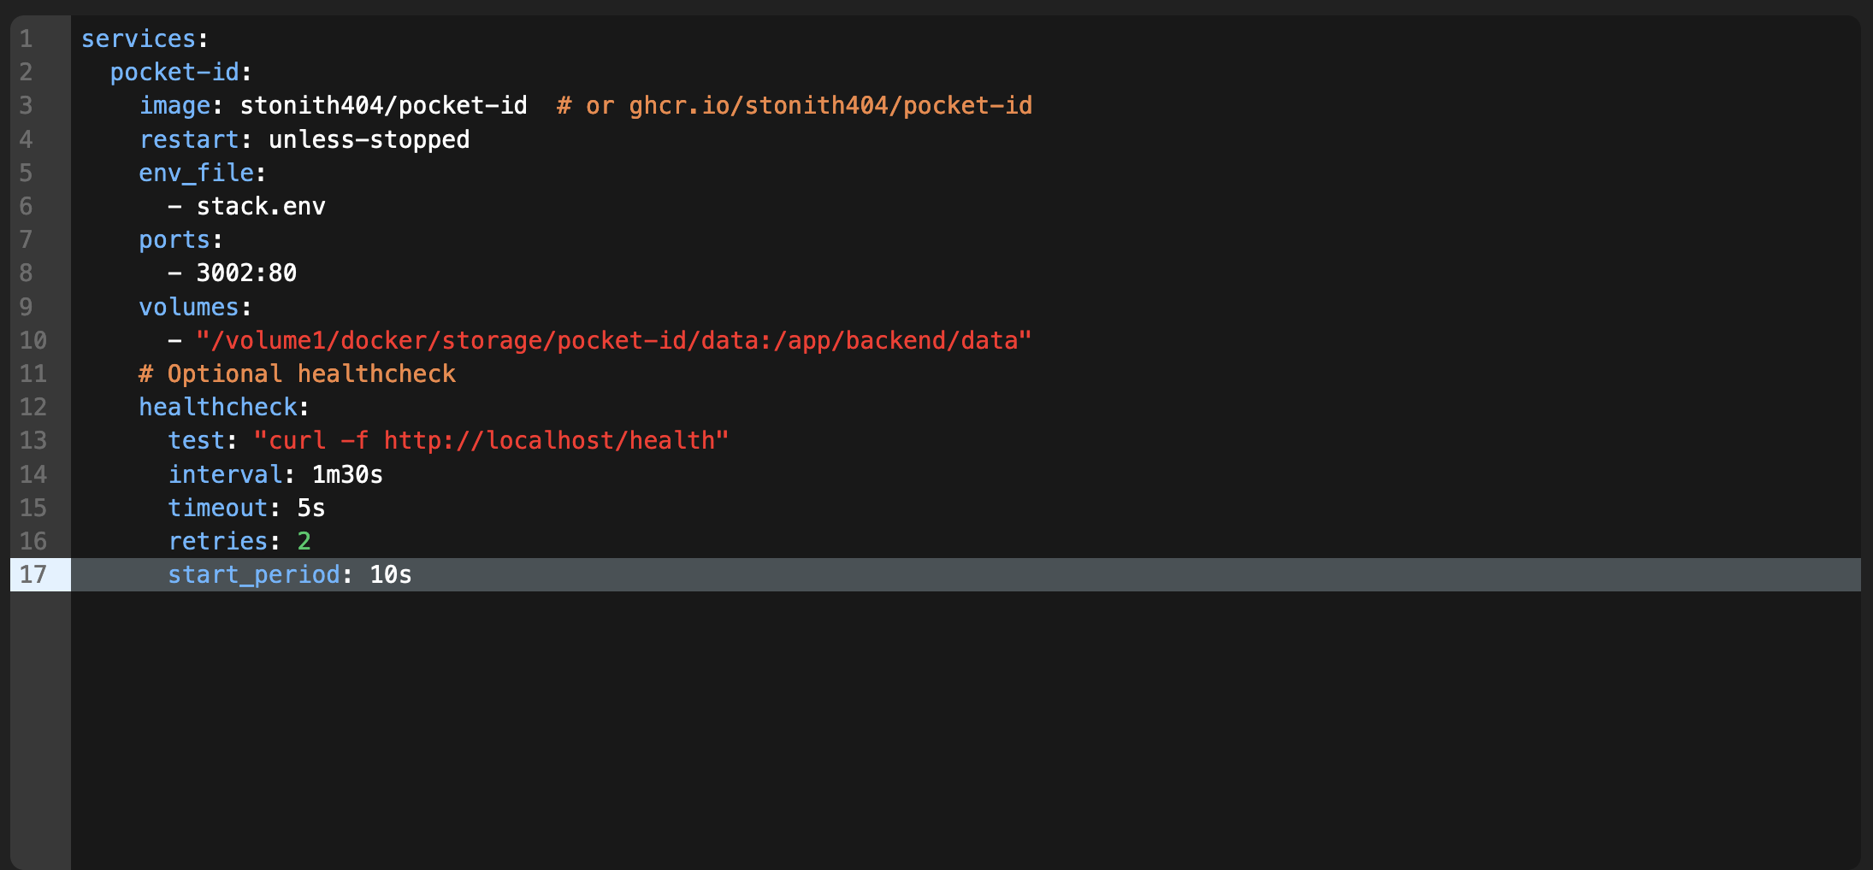Click the curl health test command string
Viewport: 1873px width, 870px height.
point(491,440)
